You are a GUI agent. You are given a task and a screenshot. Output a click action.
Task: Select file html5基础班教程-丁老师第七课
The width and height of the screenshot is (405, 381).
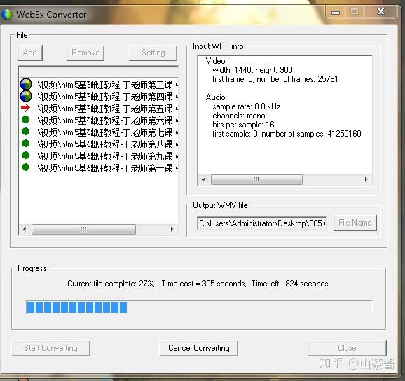(105, 132)
